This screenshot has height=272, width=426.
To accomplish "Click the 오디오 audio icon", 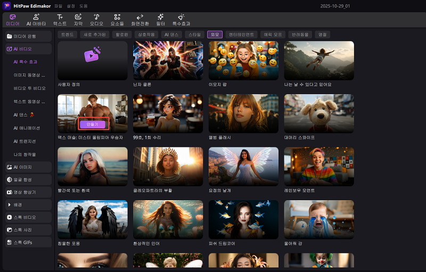I will [96, 20].
